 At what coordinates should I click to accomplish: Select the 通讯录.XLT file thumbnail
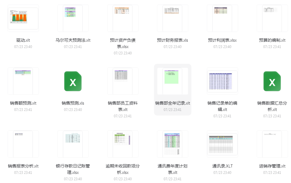[222, 144]
